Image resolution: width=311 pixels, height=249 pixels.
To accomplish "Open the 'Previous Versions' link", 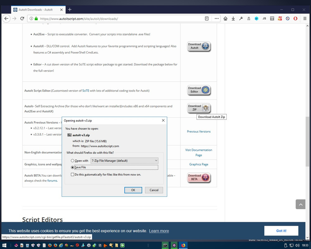I will pyautogui.click(x=198, y=131).
